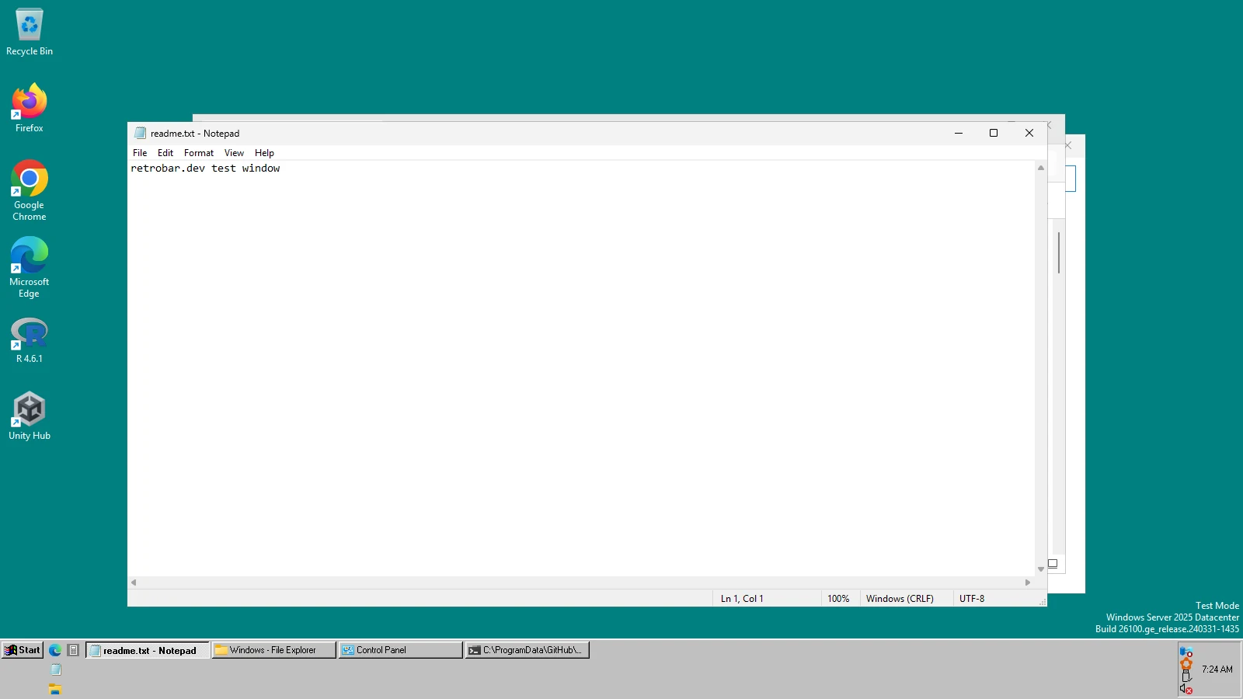Click the scroll left arrow in Notepad
Viewport: 1243px width, 699px height.
(134, 582)
